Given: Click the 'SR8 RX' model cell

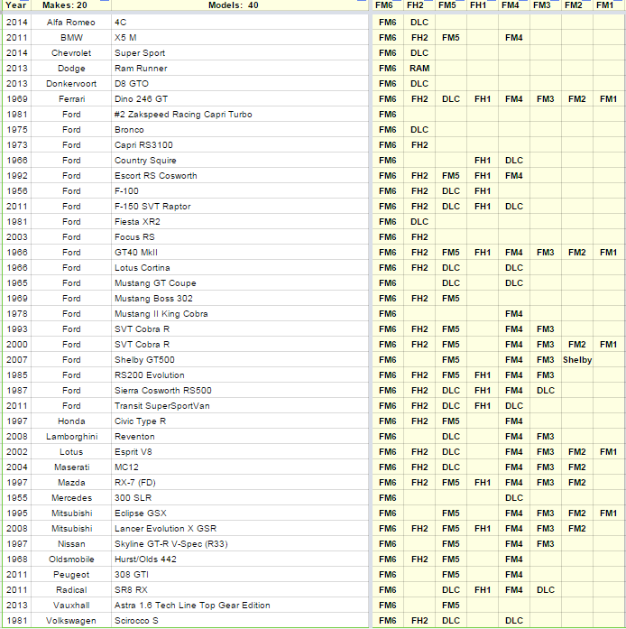Looking at the screenshot, I should point(239,590).
